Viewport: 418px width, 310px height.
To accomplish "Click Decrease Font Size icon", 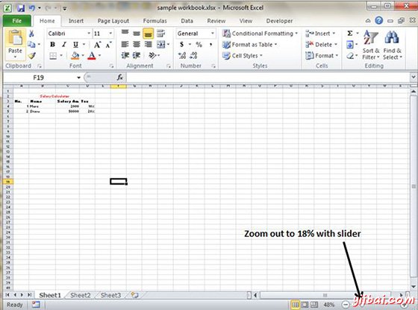I will pyautogui.click(x=108, y=45).
